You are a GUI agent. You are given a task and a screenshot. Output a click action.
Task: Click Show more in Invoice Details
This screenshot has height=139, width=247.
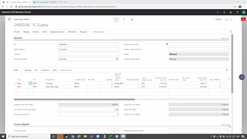click(225, 125)
